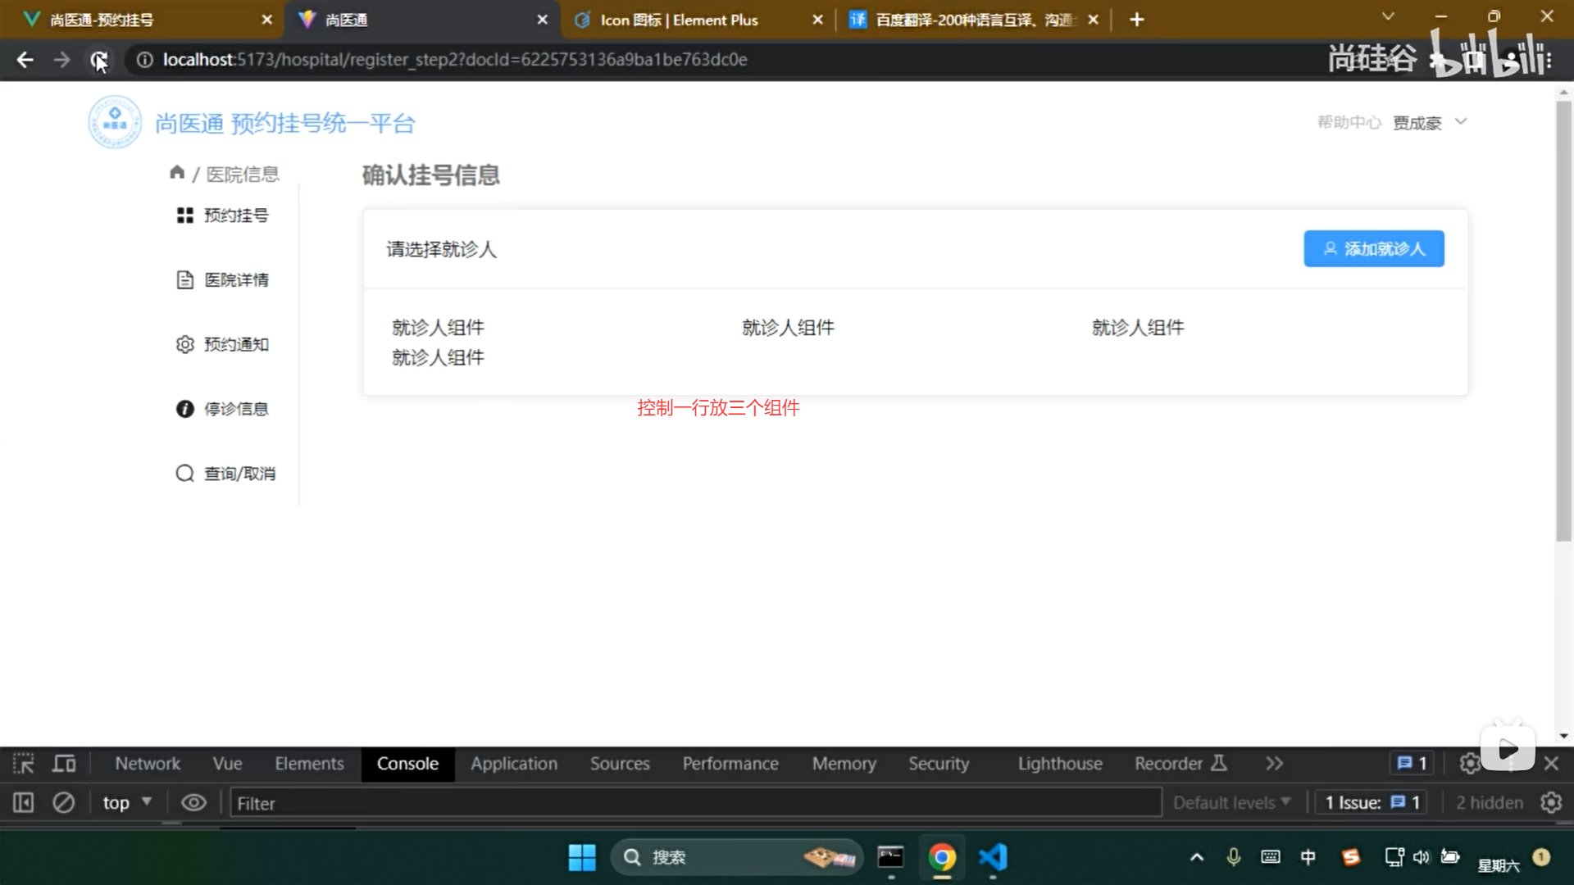1574x885 pixels.
Task: Open the 贾成豪 user dropdown
Action: tap(1431, 121)
